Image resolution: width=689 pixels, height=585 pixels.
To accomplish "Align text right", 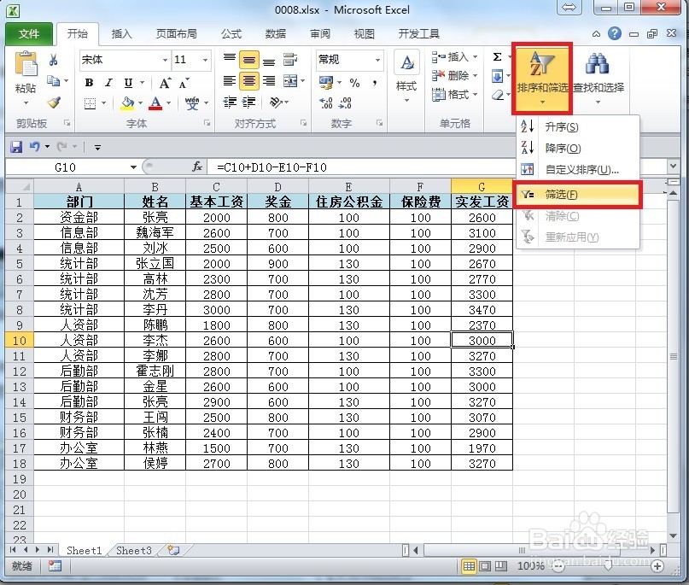I will 269,81.
